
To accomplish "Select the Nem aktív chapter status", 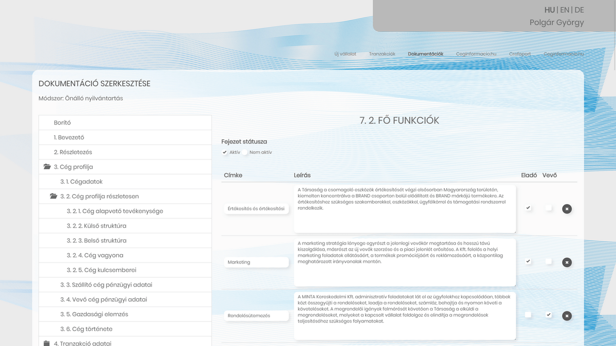I will pyautogui.click(x=245, y=152).
